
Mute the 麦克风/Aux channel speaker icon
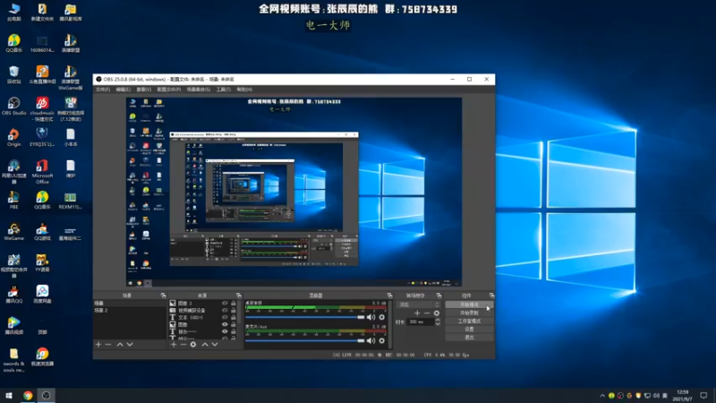pos(371,340)
